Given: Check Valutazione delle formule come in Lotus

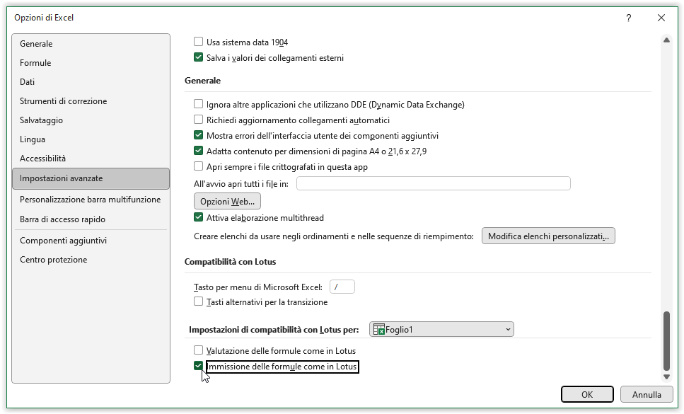Looking at the screenshot, I should (x=199, y=351).
